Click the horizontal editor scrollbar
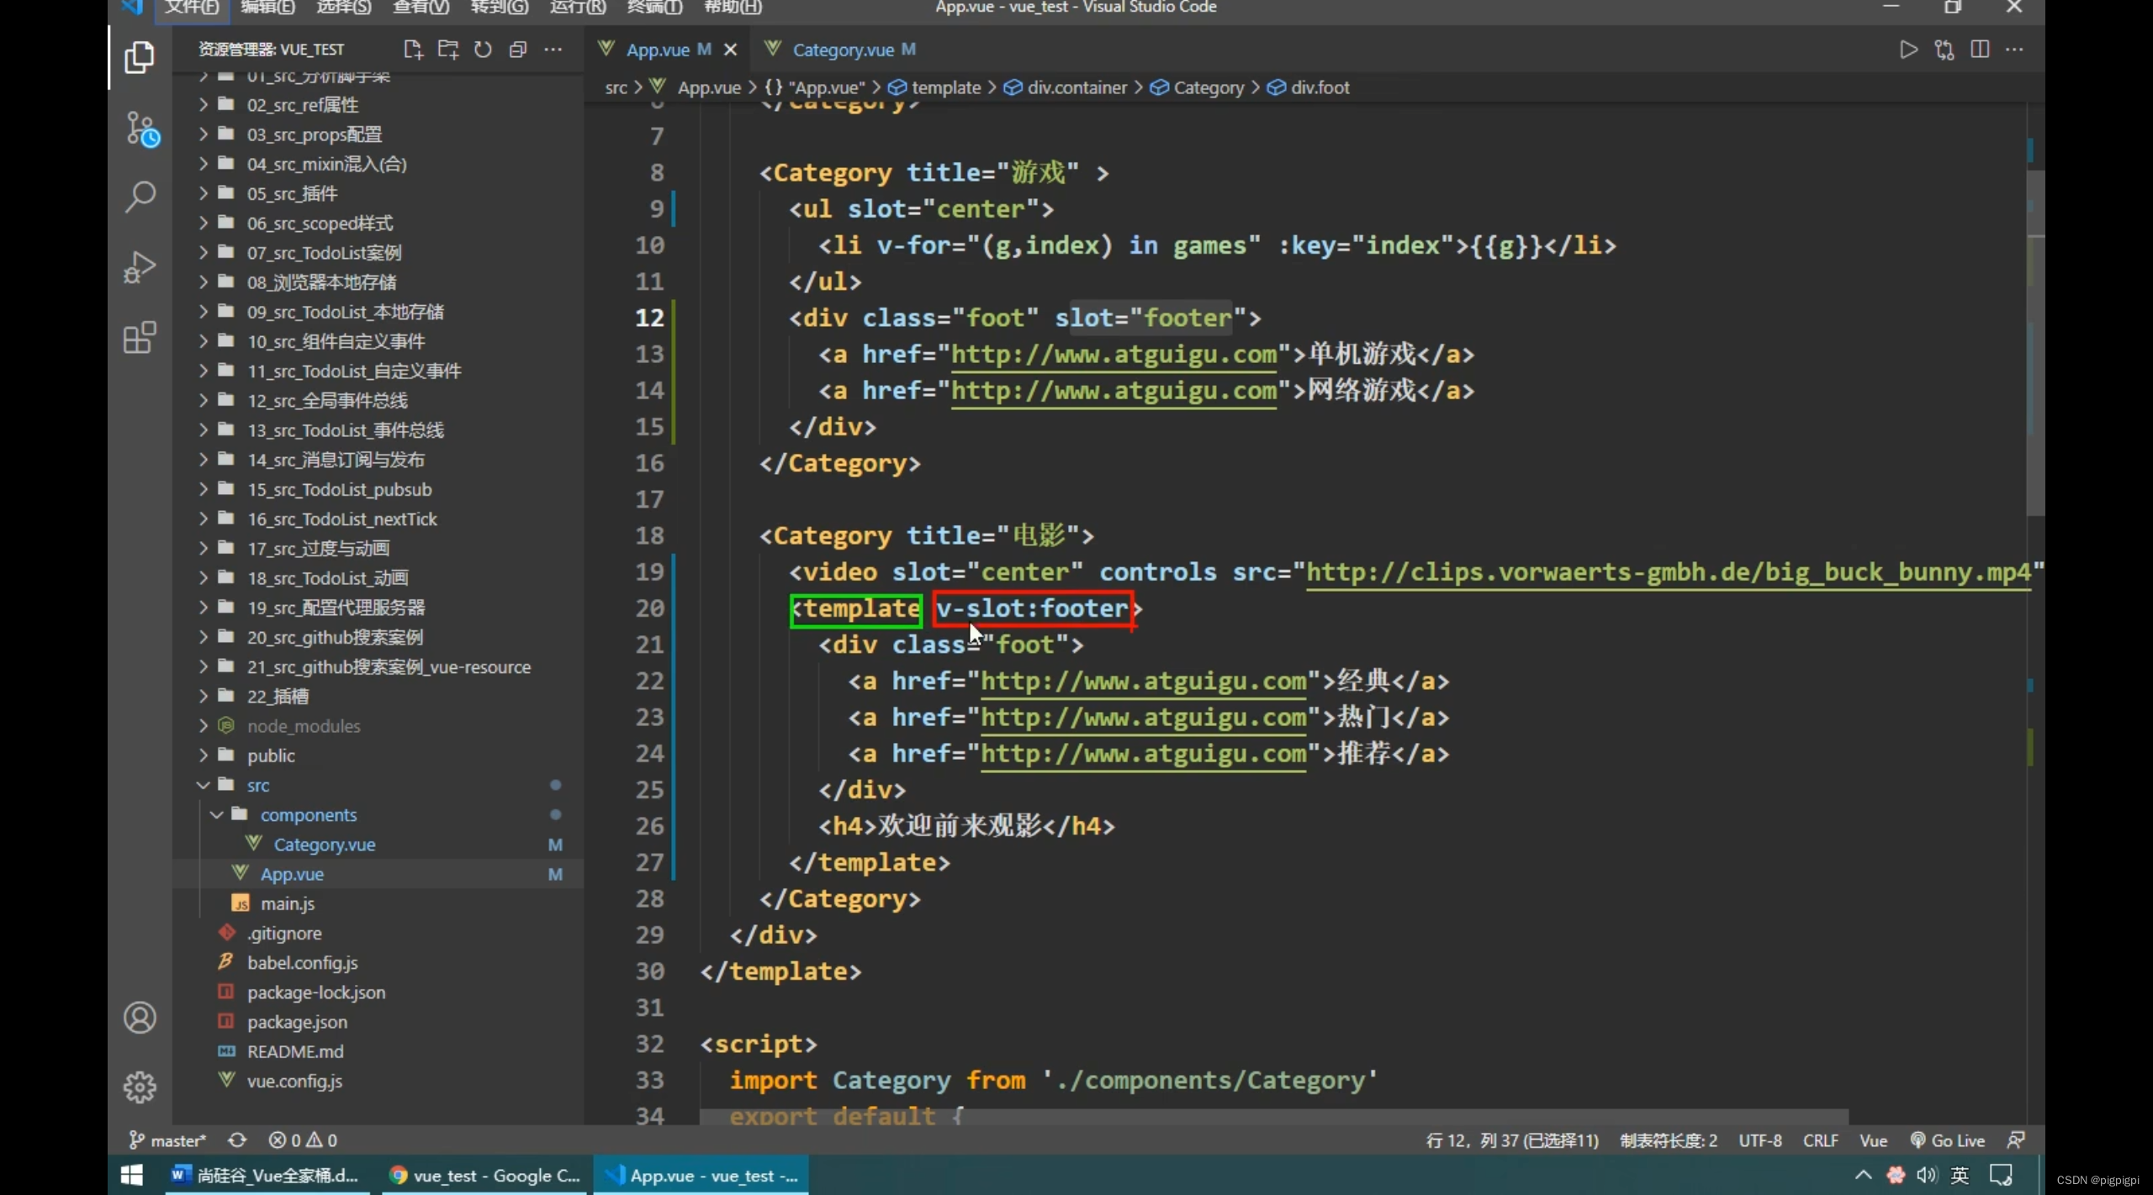 click(x=1274, y=1117)
